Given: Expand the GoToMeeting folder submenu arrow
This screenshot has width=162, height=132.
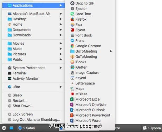Looking at the screenshot, I should click(111, 51).
